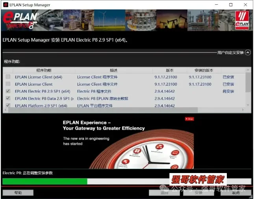Click the 安装的版本 column header
Viewport: 254px width, 199px height.
pyautogui.click(x=204, y=70)
